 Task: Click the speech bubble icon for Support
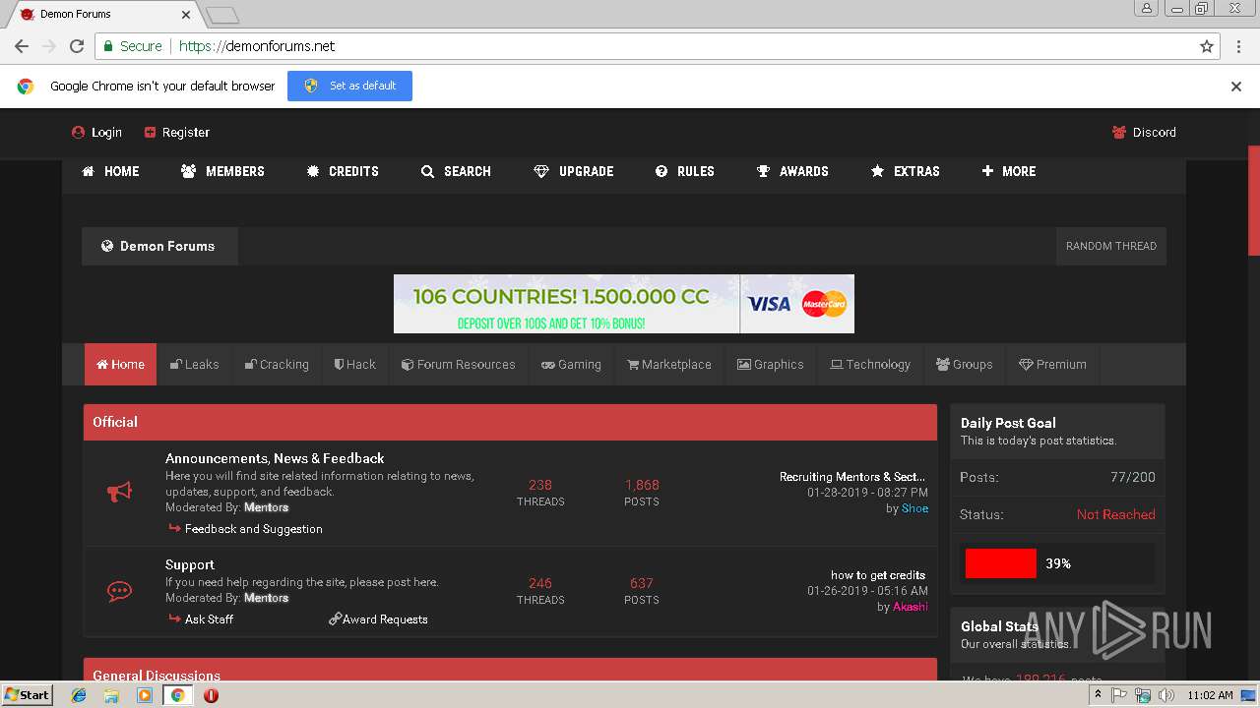pos(119,591)
